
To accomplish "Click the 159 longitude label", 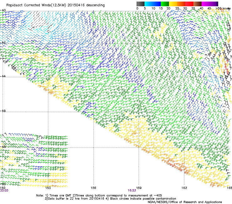I will pos(139,188).
